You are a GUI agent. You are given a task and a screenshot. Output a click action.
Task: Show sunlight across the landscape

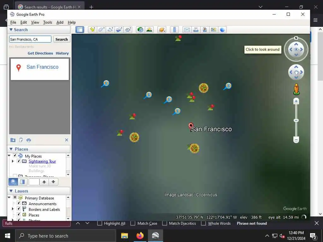(x=149, y=30)
